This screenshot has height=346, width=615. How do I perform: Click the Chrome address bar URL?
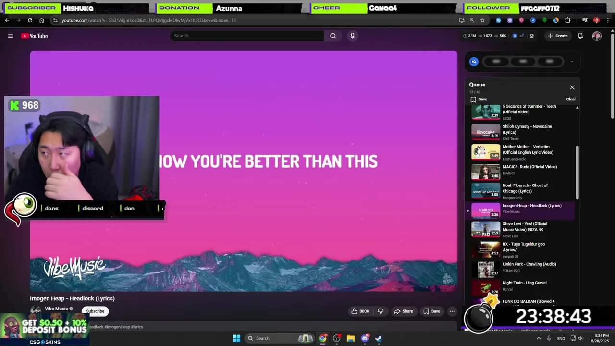tap(148, 20)
